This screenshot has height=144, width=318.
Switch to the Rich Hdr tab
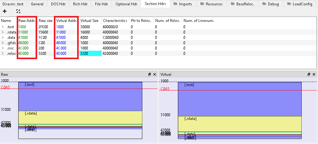[80, 4]
